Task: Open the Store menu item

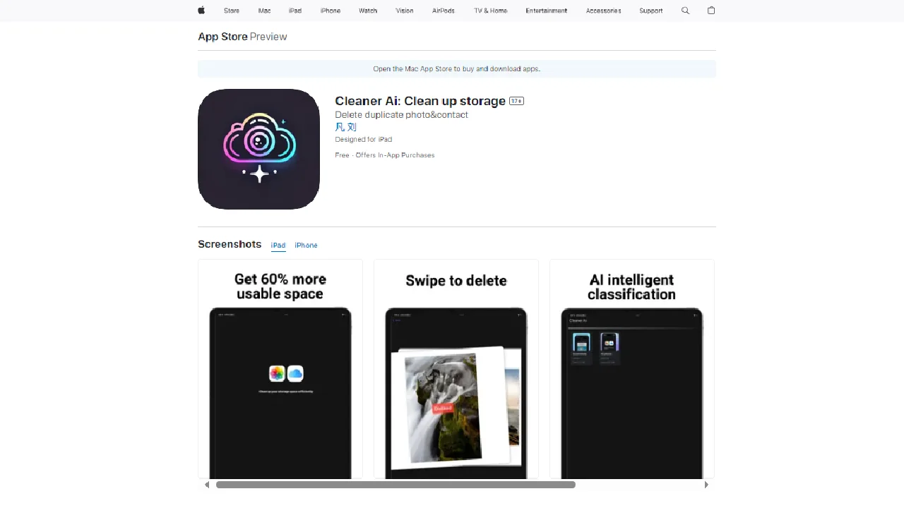Action: click(x=232, y=11)
